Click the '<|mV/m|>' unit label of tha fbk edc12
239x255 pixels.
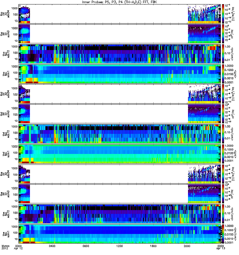[232, 54]
